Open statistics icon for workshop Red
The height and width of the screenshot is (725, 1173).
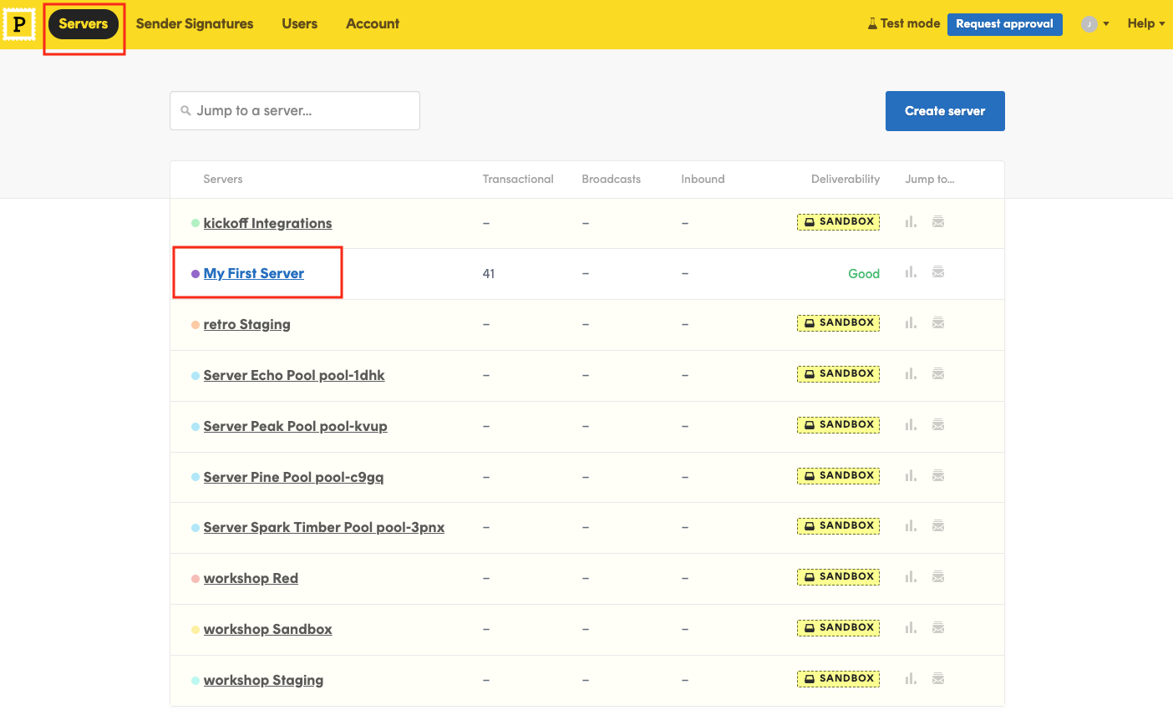911,576
